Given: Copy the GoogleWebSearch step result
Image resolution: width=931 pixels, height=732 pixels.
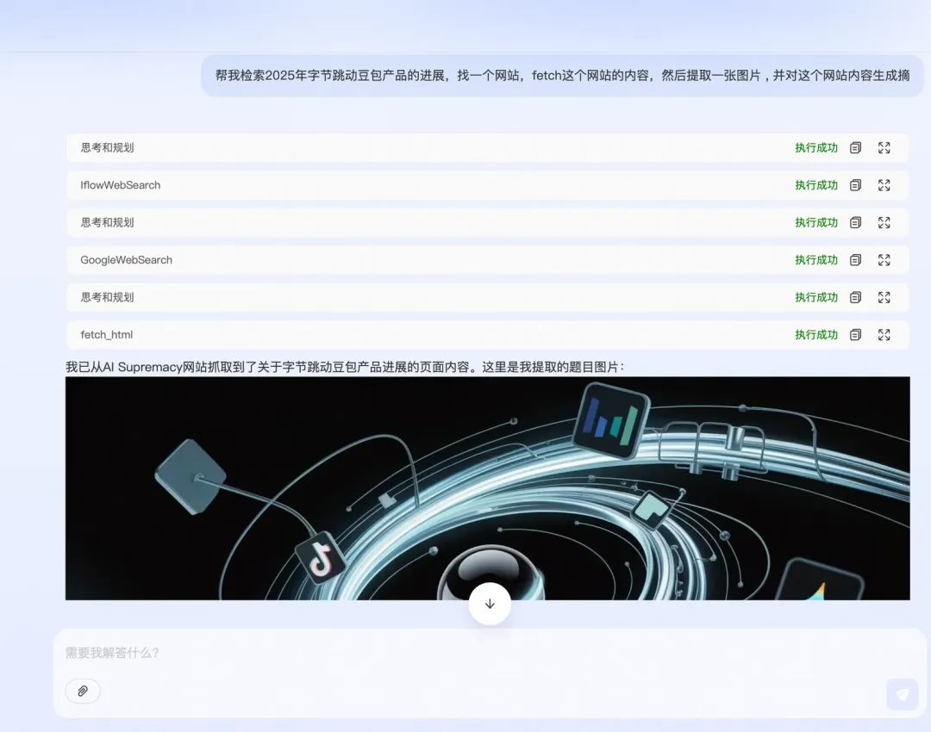Looking at the screenshot, I should pyautogui.click(x=855, y=260).
